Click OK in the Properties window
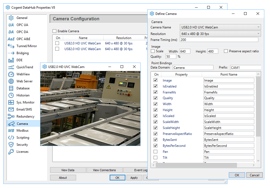This screenshot has width=270, height=188. (x=118, y=178)
